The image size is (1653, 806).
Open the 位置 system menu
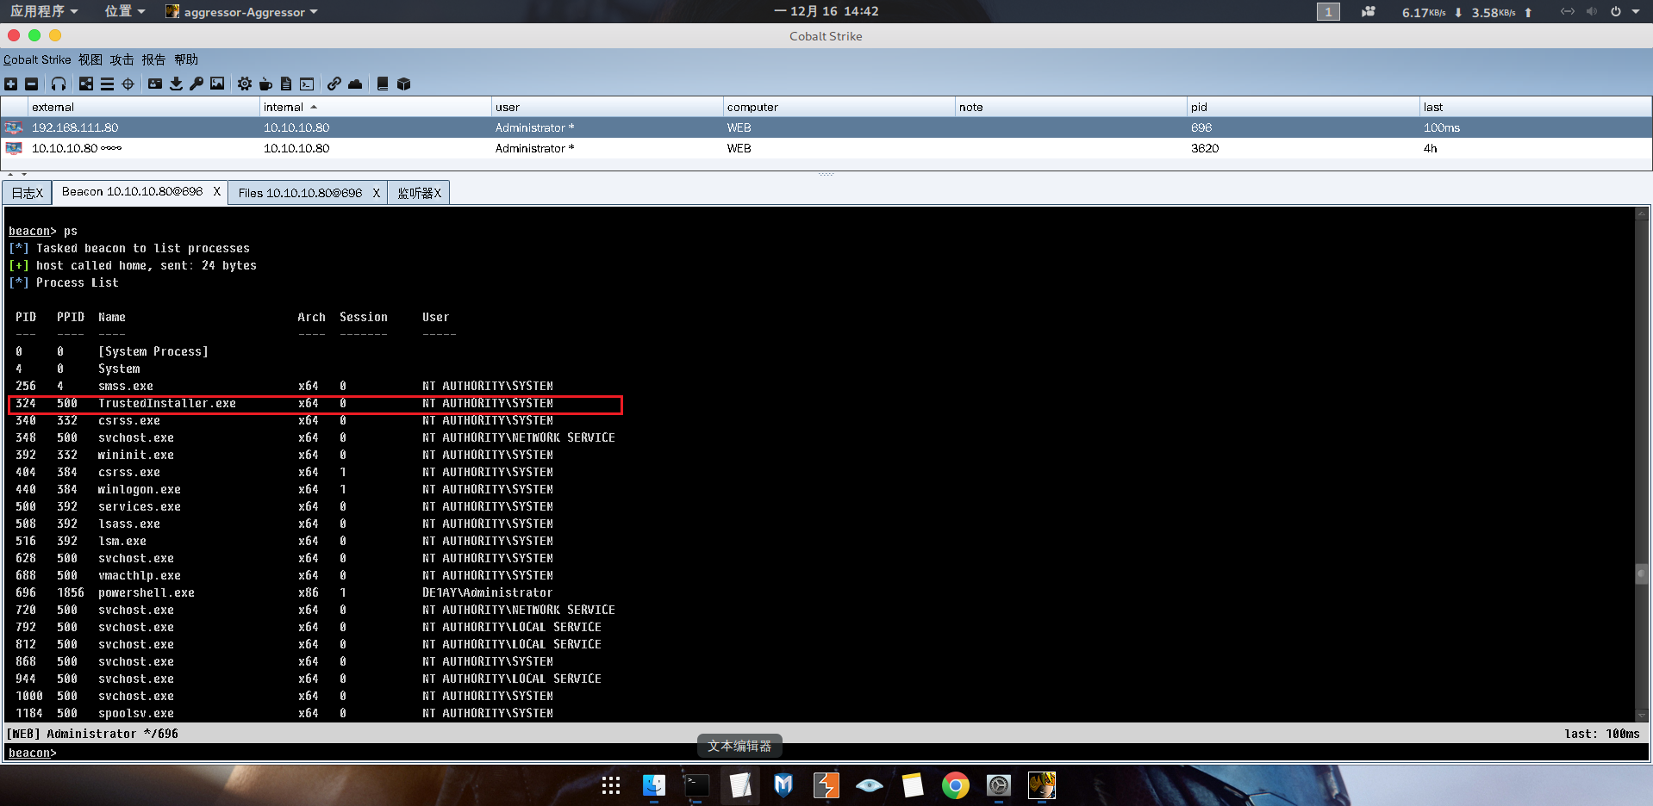coord(125,11)
